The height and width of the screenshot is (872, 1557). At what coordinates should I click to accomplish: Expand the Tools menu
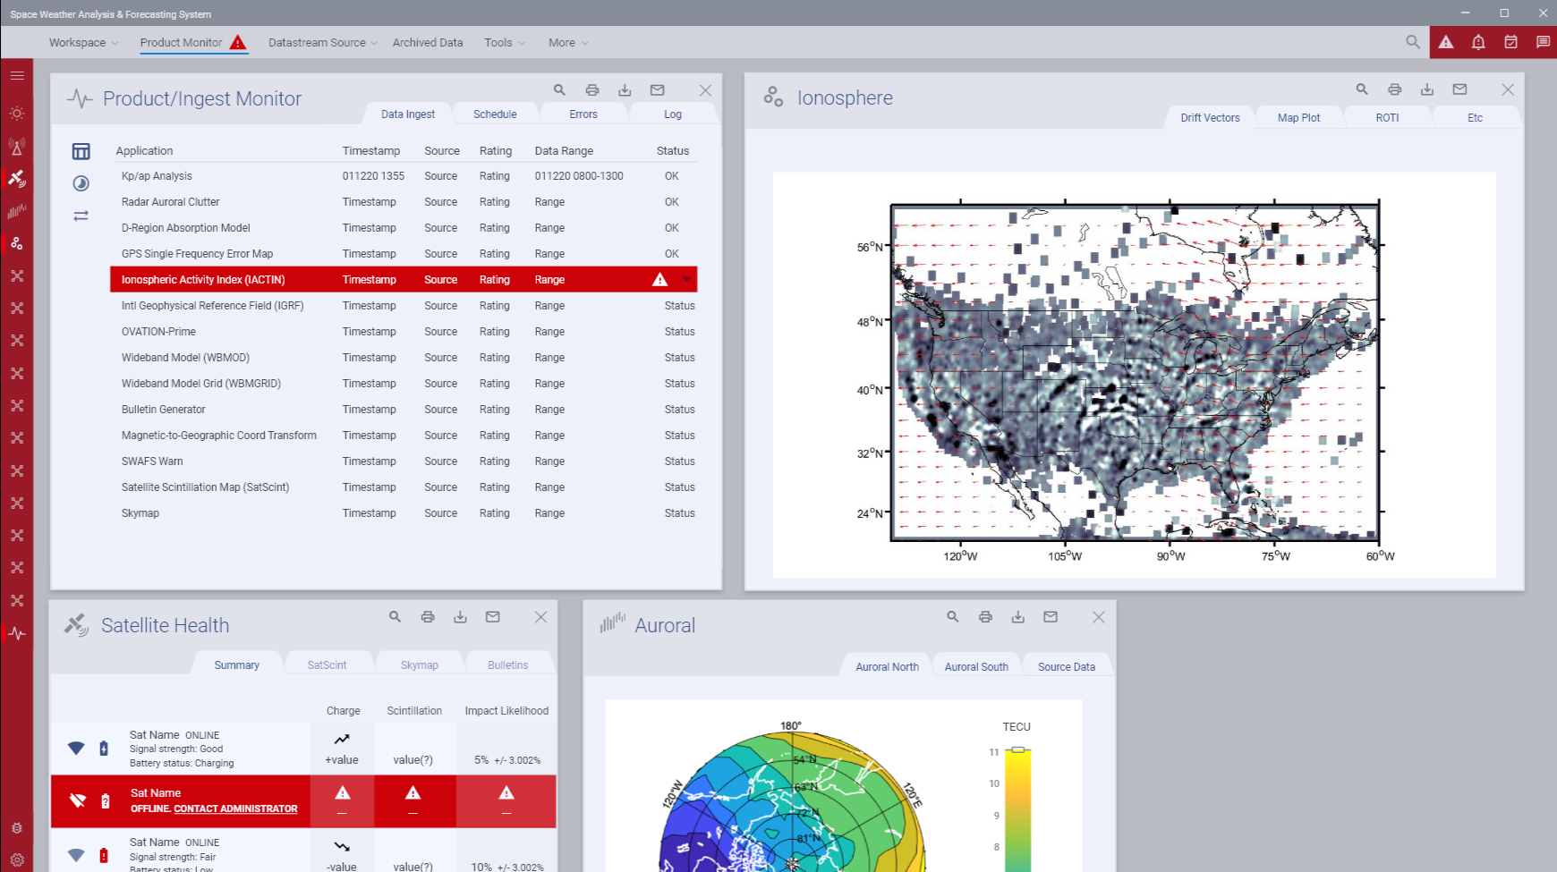(x=505, y=43)
